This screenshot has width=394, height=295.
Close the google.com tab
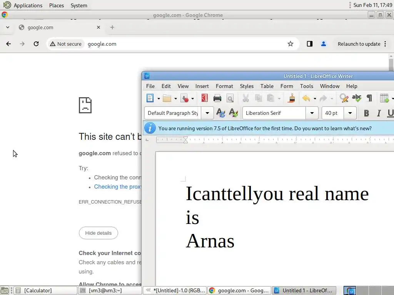click(98, 27)
